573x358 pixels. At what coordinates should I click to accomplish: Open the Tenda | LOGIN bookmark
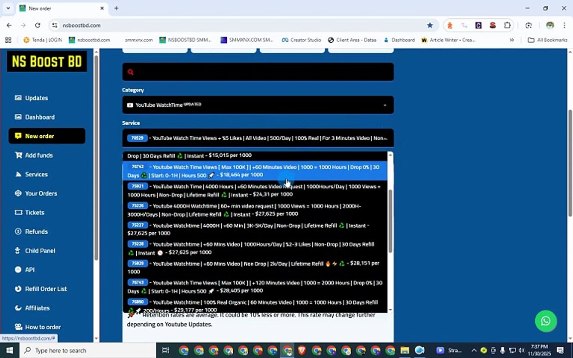(43, 40)
